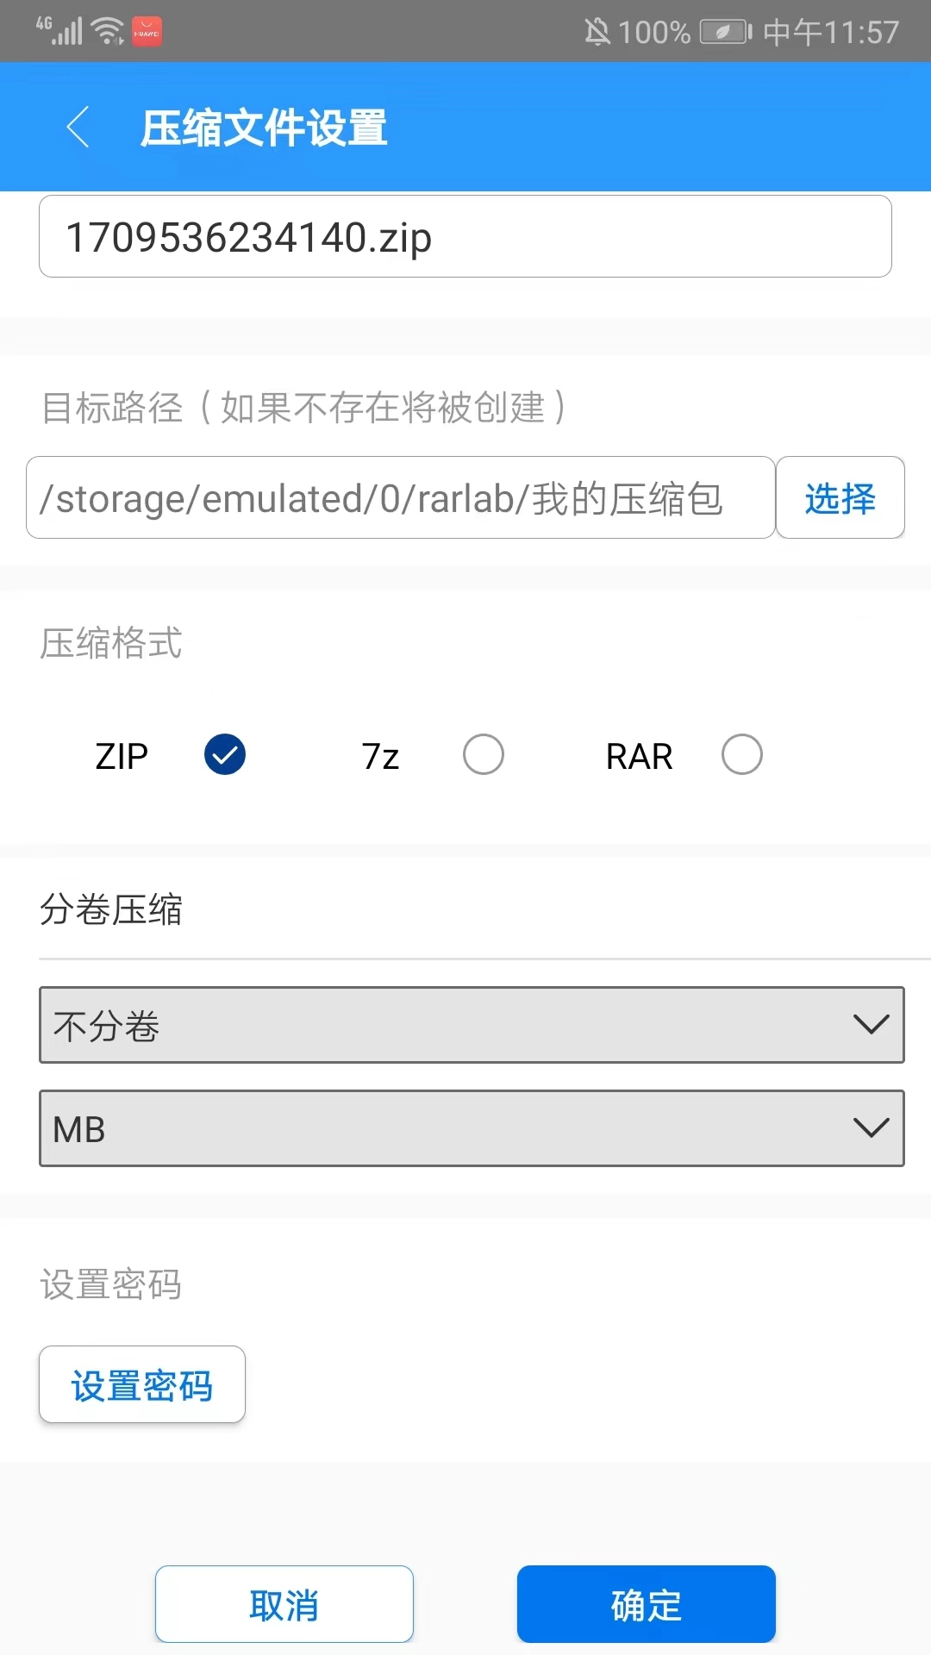Tap the Wi-Fi signal icon
The height and width of the screenshot is (1655, 931).
(108, 31)
